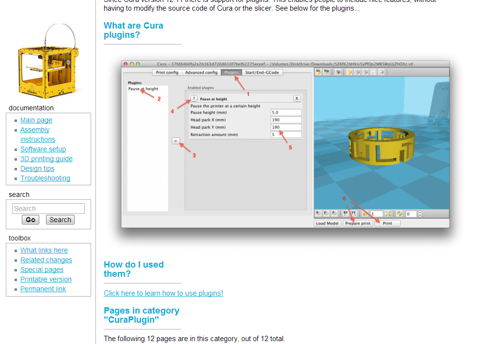Select the Plugins tab in Cura
500x344 pixels.
tap(232, 73)
